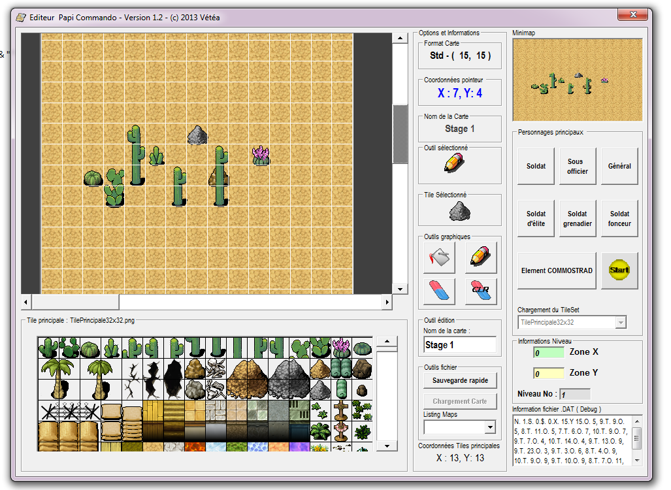Pick the skeleton bones tile in palette
This screenshot has width=671, height=490.
pos(216,369)
